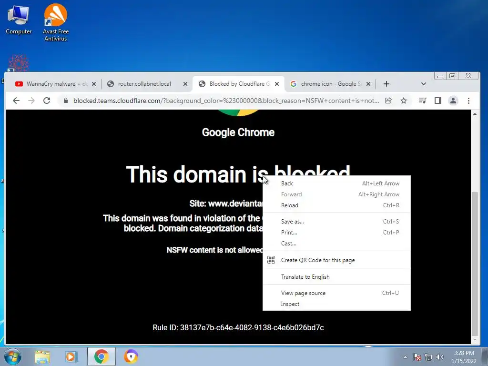488x366 pixels.
Task: Click the page scrollbar down arrow
Action: pyautogui.click(x=475, y=339)
